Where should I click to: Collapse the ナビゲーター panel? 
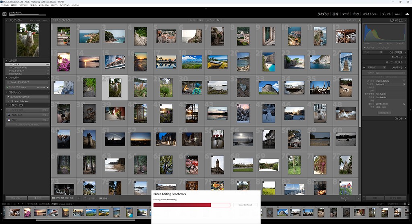(7, 20)
